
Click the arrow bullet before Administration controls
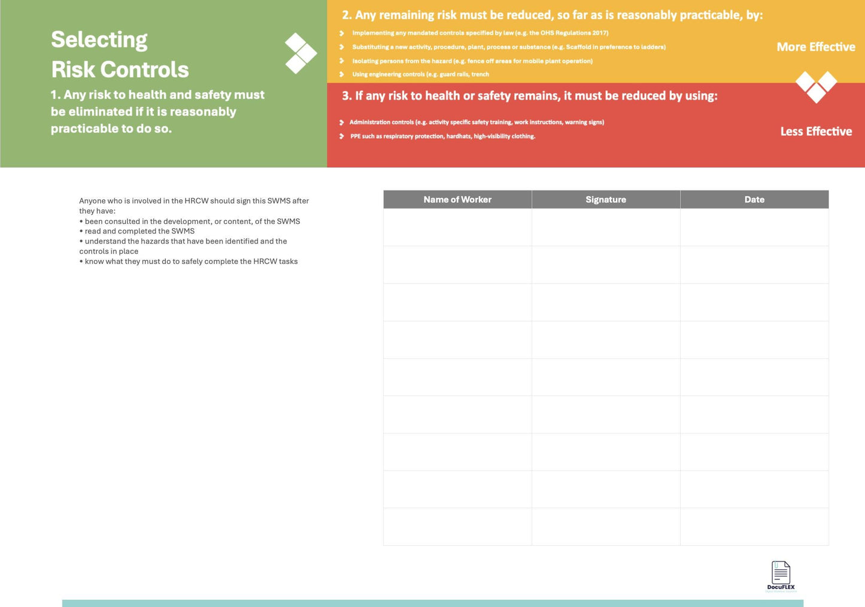342,123
